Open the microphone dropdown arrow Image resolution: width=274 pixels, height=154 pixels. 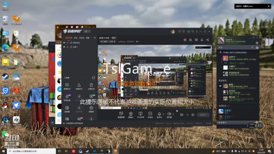pos(163,114)
